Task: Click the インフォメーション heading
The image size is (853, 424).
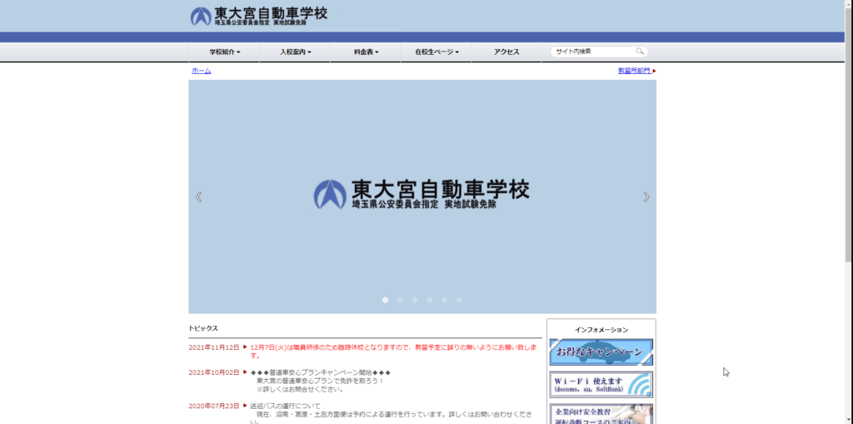Action: pyautogui.click(x=601, y=330)
